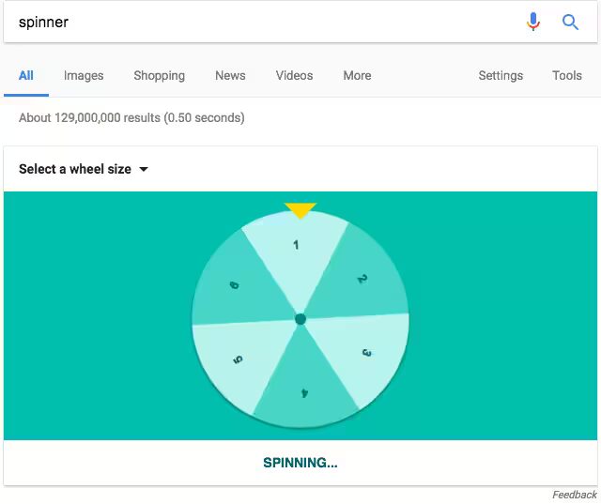Open the search Settings menu
601x504 pixels.
[x=501, y=75]
